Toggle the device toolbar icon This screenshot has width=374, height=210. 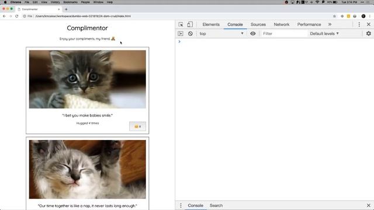pos(190,24)
